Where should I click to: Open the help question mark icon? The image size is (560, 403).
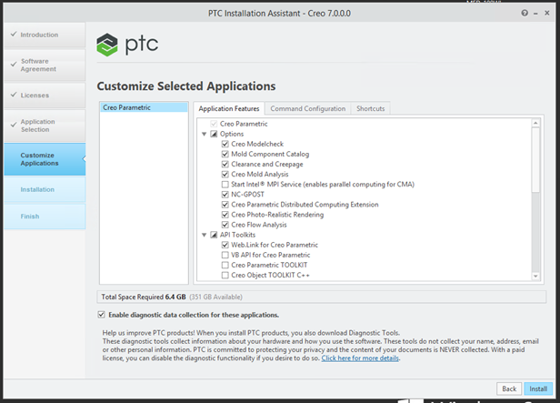click(525, 14)
